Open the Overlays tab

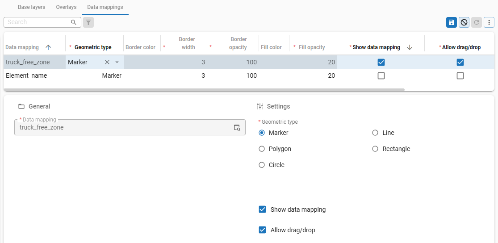coord(66,7)
